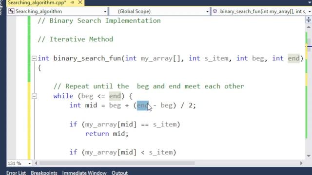Image resolution: width=312 pixels, height=175 pixels.
Task: Close the Searching_algorithm.cpp tab
Action: tap(80, 2)
